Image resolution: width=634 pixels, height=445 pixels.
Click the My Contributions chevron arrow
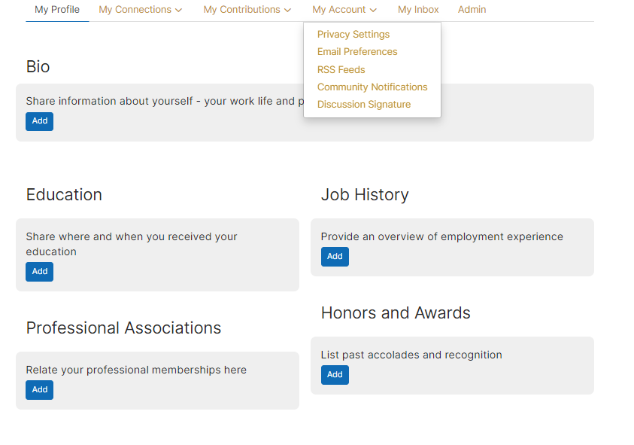[x=288, y=11]
